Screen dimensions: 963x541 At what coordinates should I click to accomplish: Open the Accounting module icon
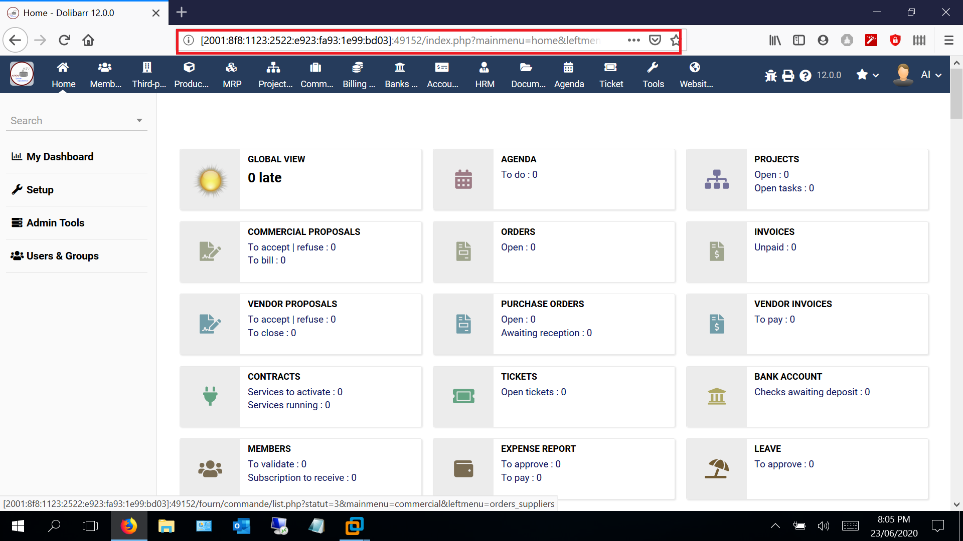(442, 67)
